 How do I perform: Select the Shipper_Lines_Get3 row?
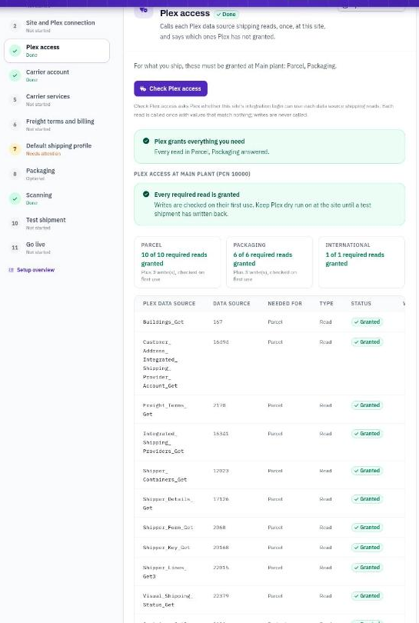[270, 571]
